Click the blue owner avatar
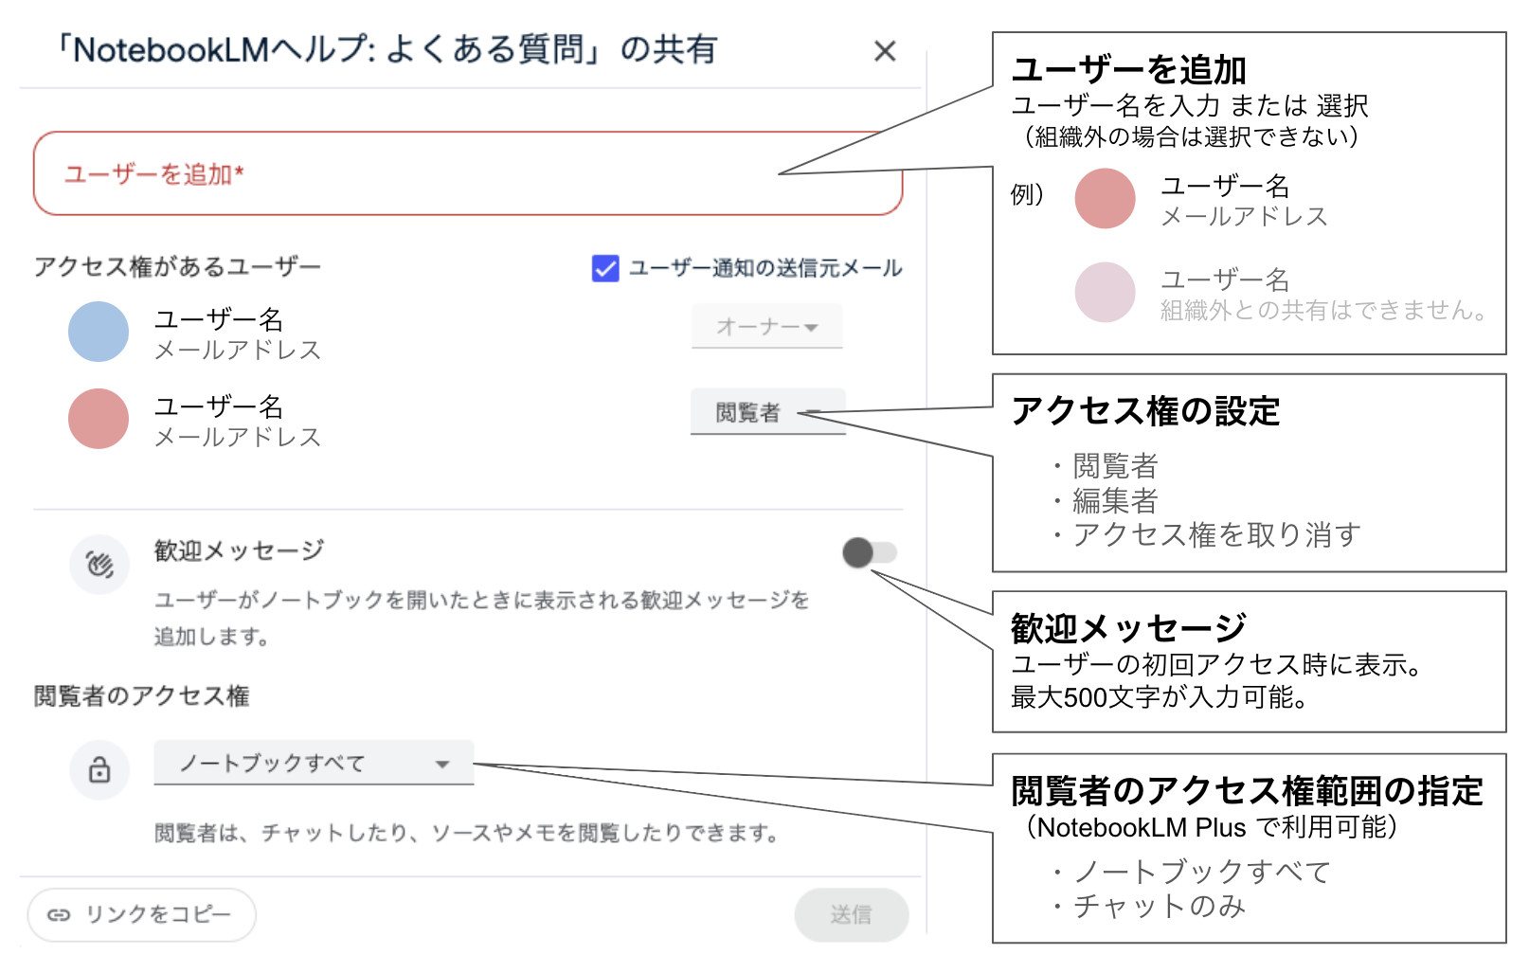 [x=99, y=332]
